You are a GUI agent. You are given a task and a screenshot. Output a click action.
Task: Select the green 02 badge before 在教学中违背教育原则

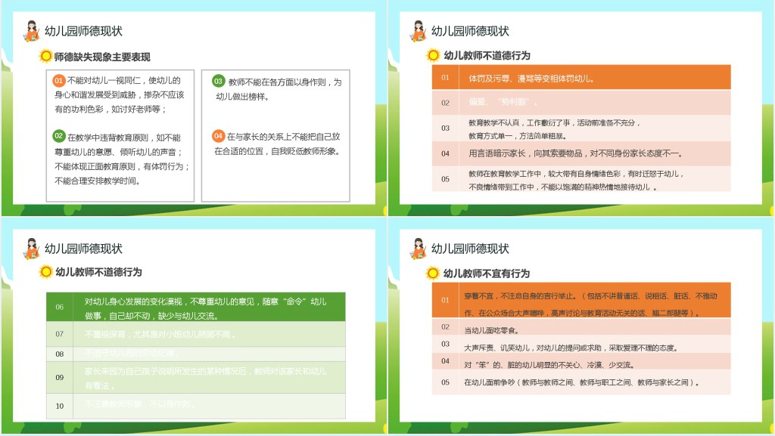tap(59, 135)
